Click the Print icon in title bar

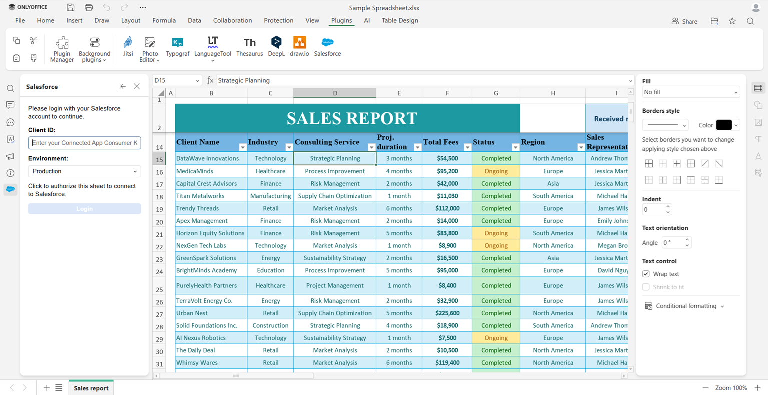click(89, 7)
